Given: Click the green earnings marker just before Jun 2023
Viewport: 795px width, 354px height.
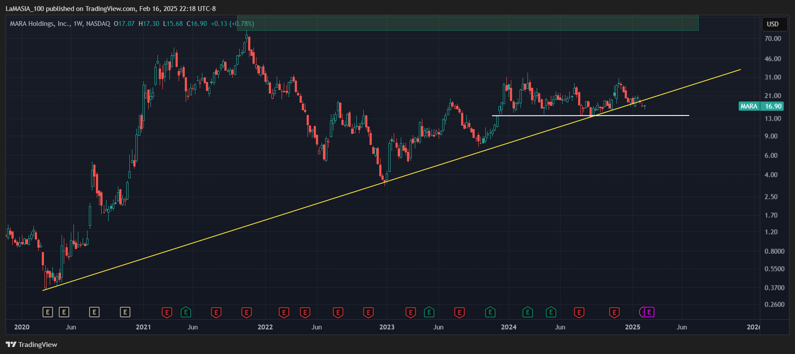Looking at the screenshot, I should pos(429,312).
